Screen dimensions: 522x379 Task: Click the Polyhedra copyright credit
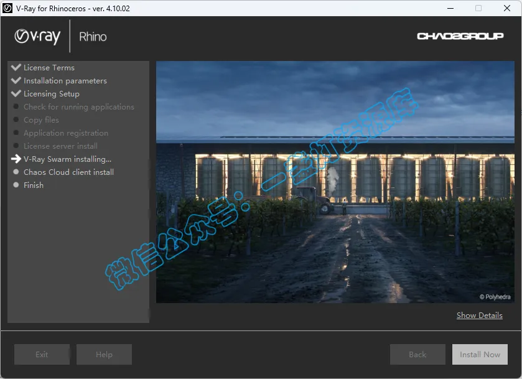click(495, 297)
